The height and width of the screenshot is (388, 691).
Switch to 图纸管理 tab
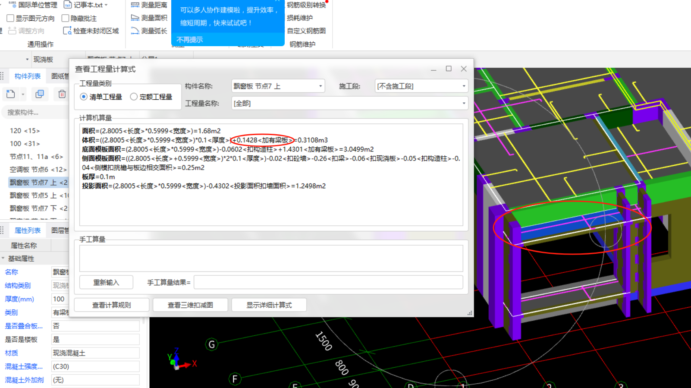(60, 76)
